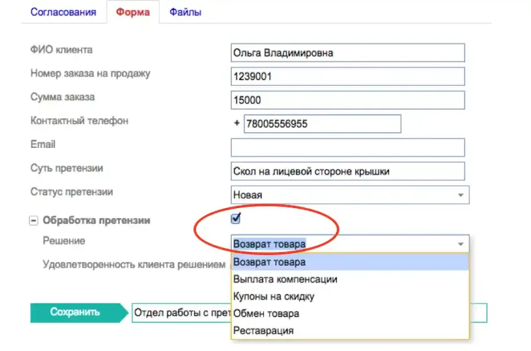531x351 pixels.
Task: Click the Решение dropdown arrow
Action: pyautogui.click(x=461, y=244)
